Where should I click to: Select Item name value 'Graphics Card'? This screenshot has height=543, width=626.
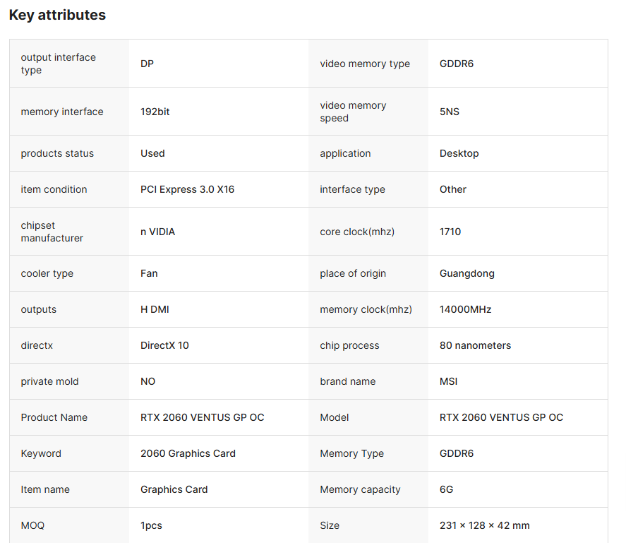pos(174,489)
